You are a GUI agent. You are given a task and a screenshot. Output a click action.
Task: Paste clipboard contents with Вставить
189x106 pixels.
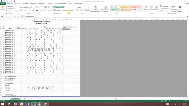tap(3, 9)
